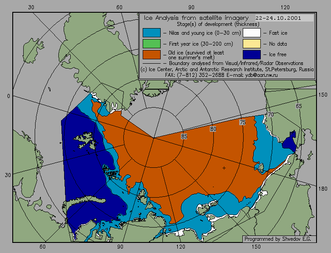Viewport: 331px width, 253px height.
Task: Click the top 120 longitude label
Action: (285, 7)
